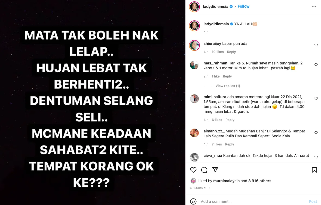321x205 pixels.
Task: Reply to shierajoy's comment
Action: [x=231, y=52]
